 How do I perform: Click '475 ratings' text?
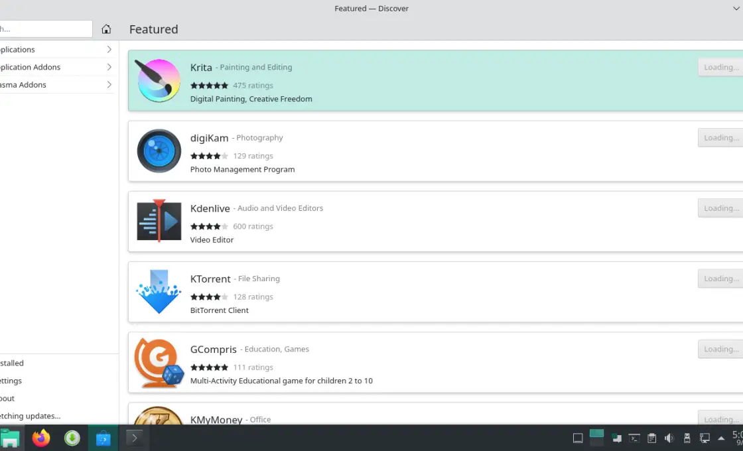pyautogui.click(x=253, y=86)
